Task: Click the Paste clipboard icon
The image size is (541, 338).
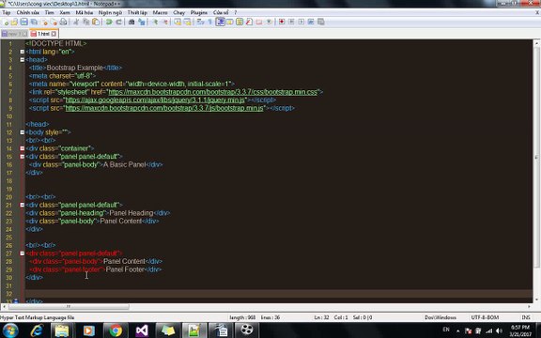Action: click(x=96, y=23)
